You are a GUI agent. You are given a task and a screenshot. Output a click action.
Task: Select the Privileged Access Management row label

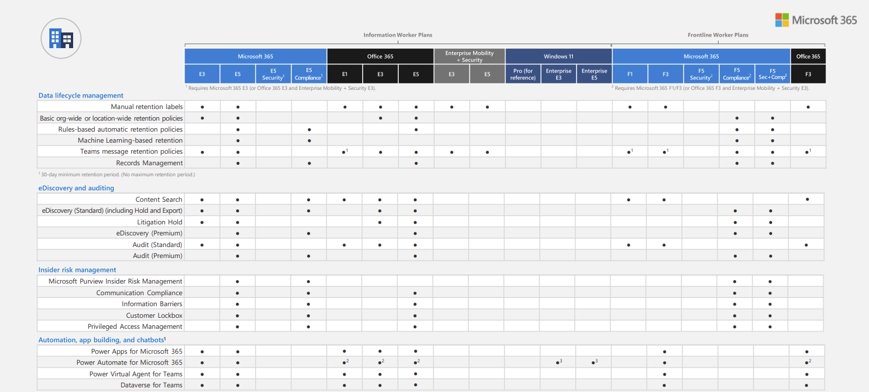tap(135, 326)
